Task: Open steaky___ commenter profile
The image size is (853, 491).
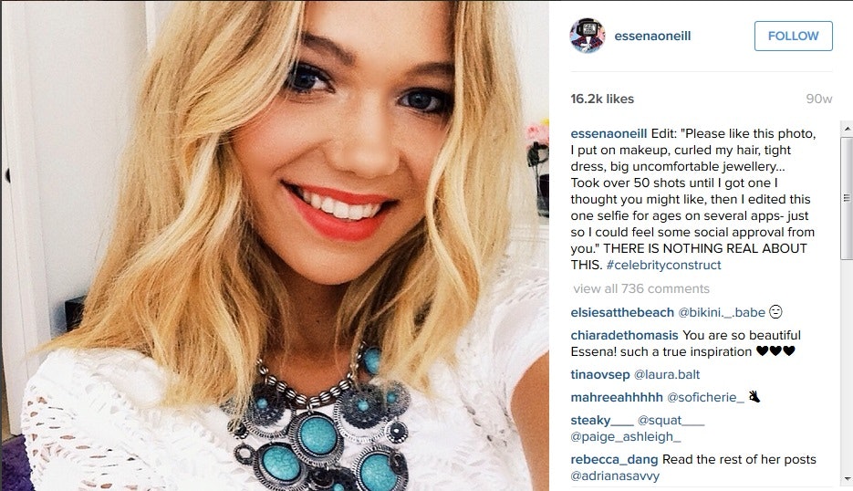Action: click(x=602, y=420)
